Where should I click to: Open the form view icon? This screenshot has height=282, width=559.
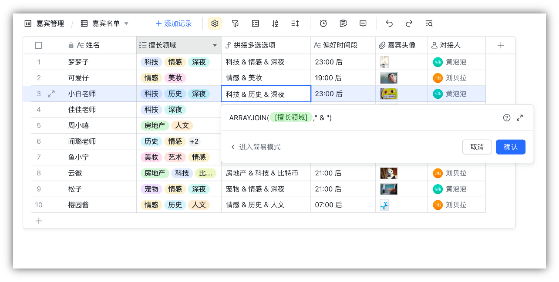343,23
